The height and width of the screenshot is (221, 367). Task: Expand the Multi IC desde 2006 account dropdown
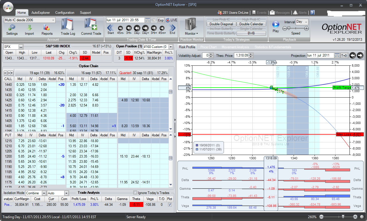(x=53, y=20)
